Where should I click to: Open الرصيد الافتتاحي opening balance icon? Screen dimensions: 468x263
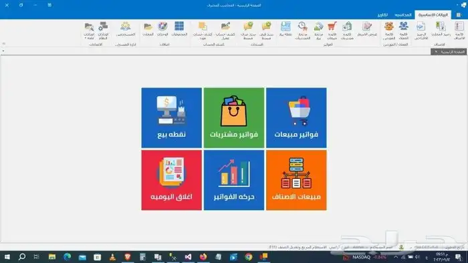coord(421,31)
